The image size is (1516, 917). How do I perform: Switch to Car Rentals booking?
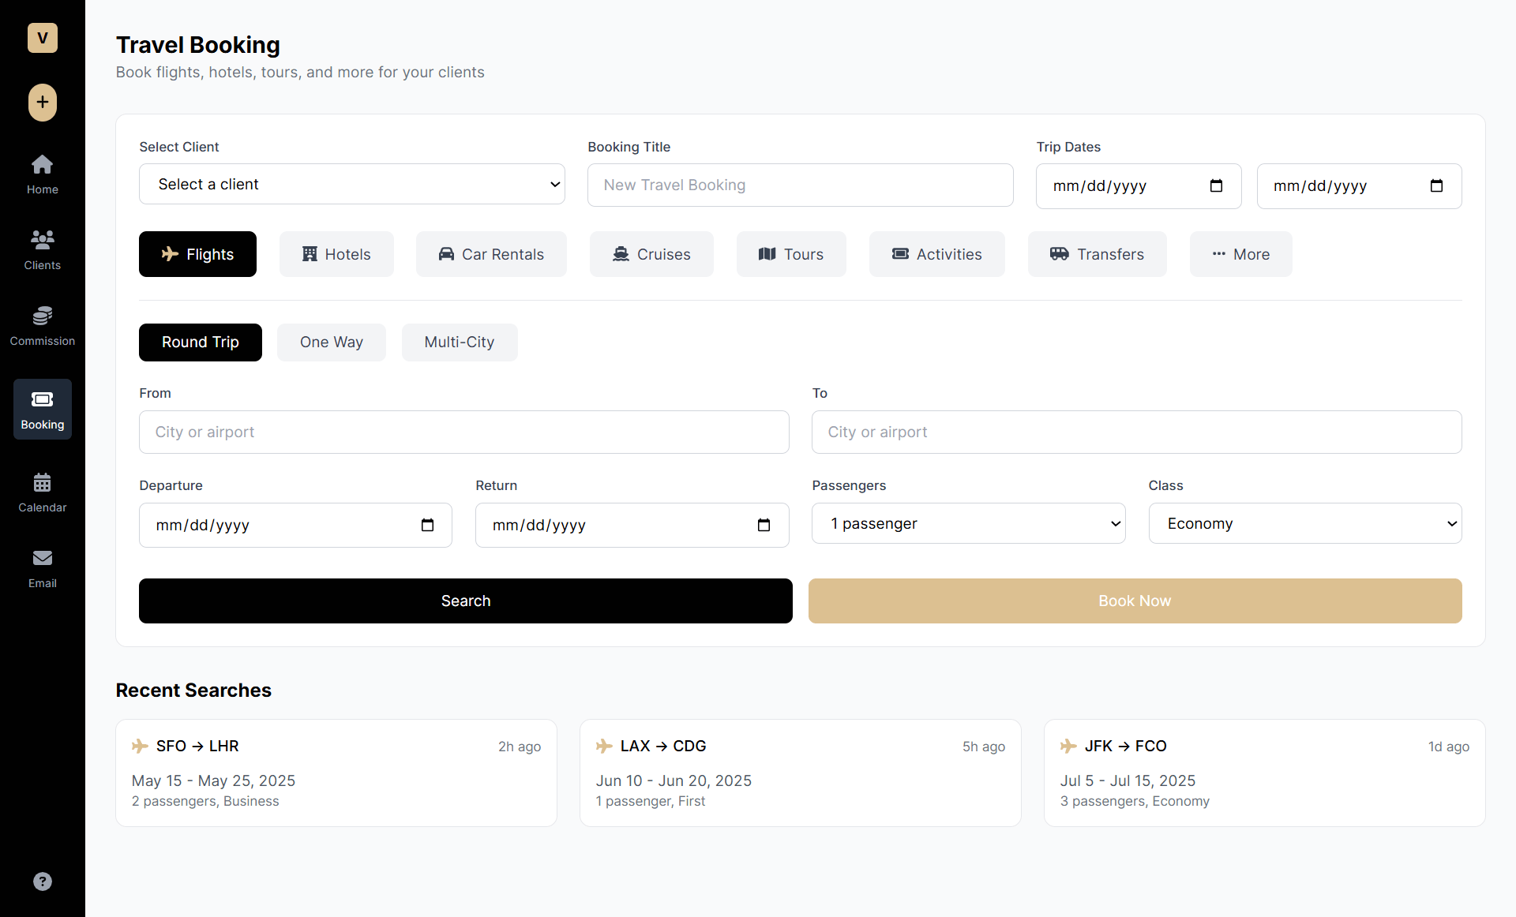coord(490,254)
